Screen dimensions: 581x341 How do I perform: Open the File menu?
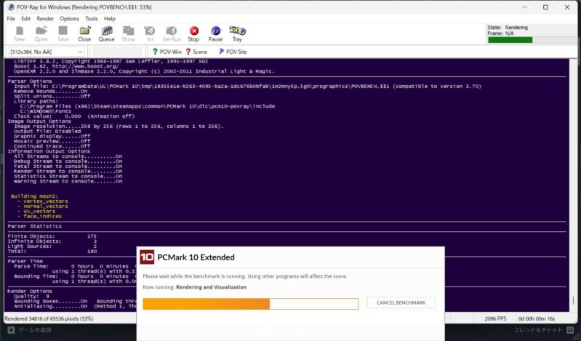click(x=11, y=18)
